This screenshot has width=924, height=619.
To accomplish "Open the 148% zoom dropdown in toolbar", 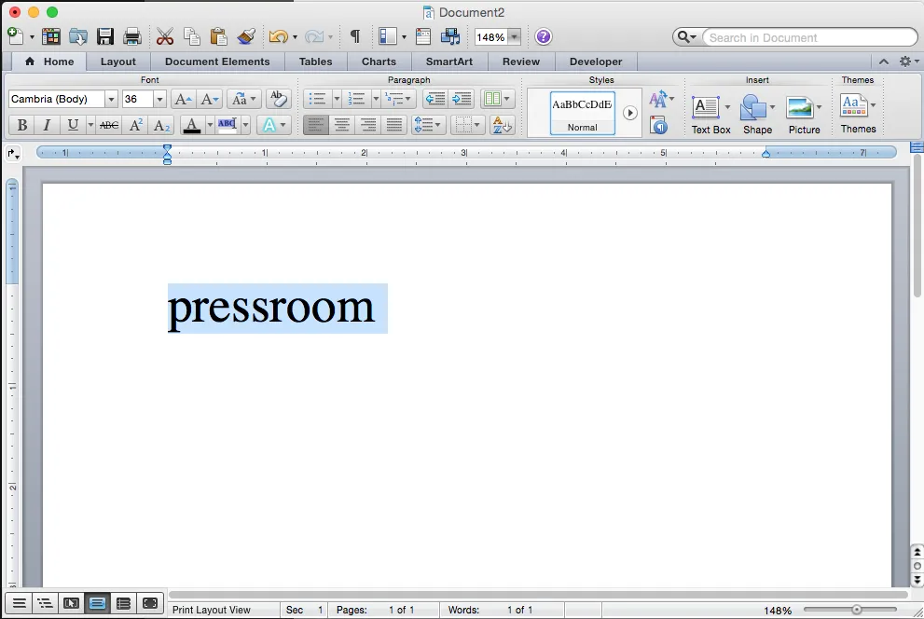I will (514, 37).
